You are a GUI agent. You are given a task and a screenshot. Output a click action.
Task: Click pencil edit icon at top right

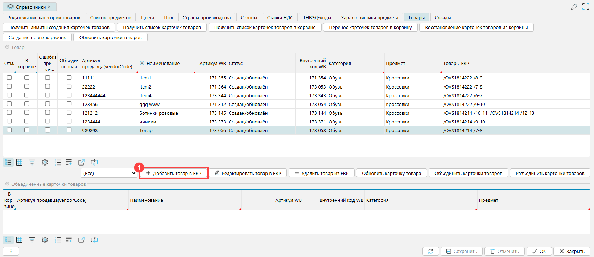click(574, 7)
